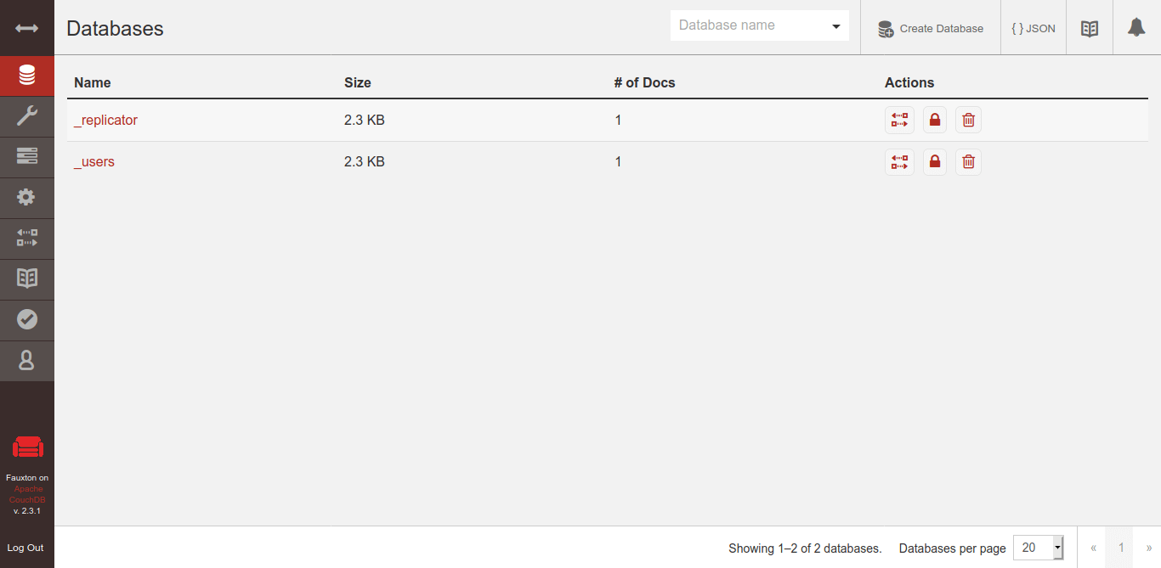Open the Databases section in sidebar

click(27, 76)
